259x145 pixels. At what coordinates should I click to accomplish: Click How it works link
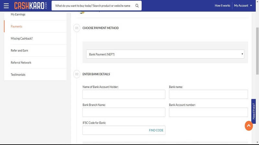(x=222, y=5)
